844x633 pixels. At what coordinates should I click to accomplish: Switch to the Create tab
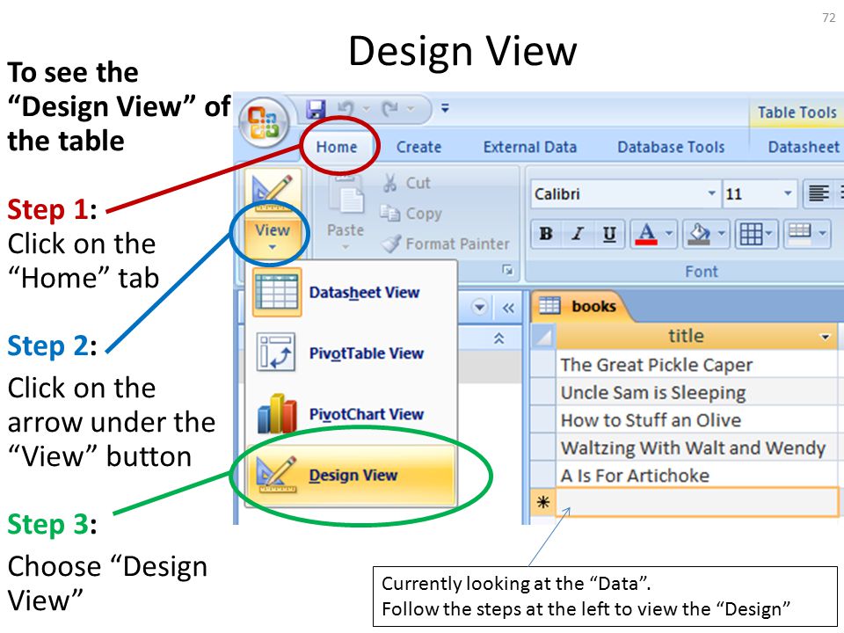coord(418,147)
